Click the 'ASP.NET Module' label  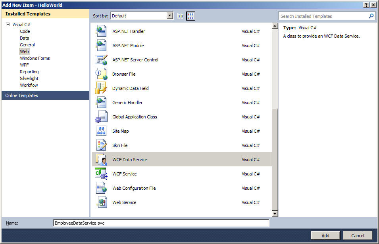point(128,46)
